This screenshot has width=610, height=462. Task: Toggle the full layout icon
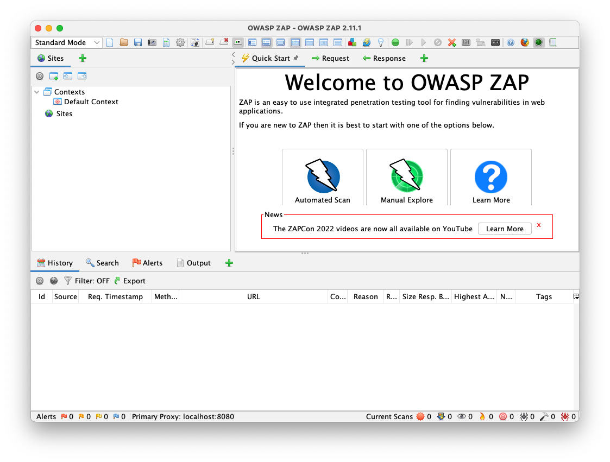coord(280,42)
